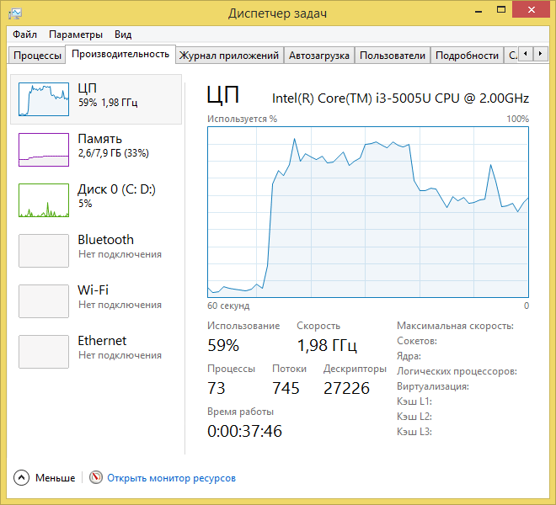Select the Ethernet empty graph thumbnail
This screenshot has width=556, height=505.
click(44, 352)
